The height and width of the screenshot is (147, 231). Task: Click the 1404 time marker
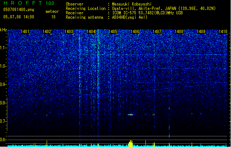coord(91,32)
